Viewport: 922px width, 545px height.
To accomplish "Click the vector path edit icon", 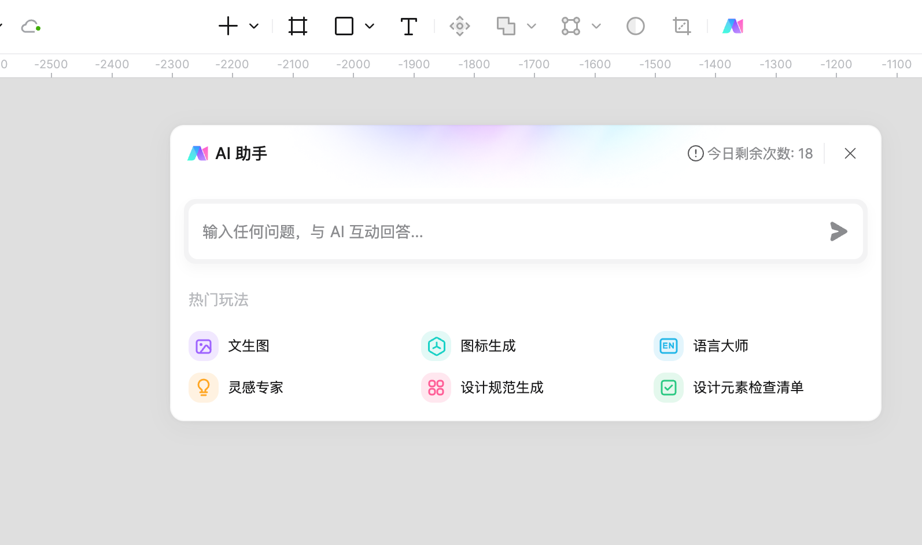I will point(571,26).
